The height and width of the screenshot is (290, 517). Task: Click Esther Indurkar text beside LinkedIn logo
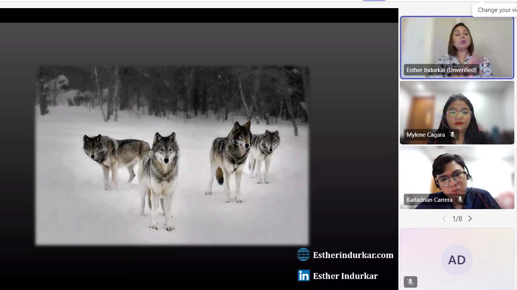tap(345, 276)
